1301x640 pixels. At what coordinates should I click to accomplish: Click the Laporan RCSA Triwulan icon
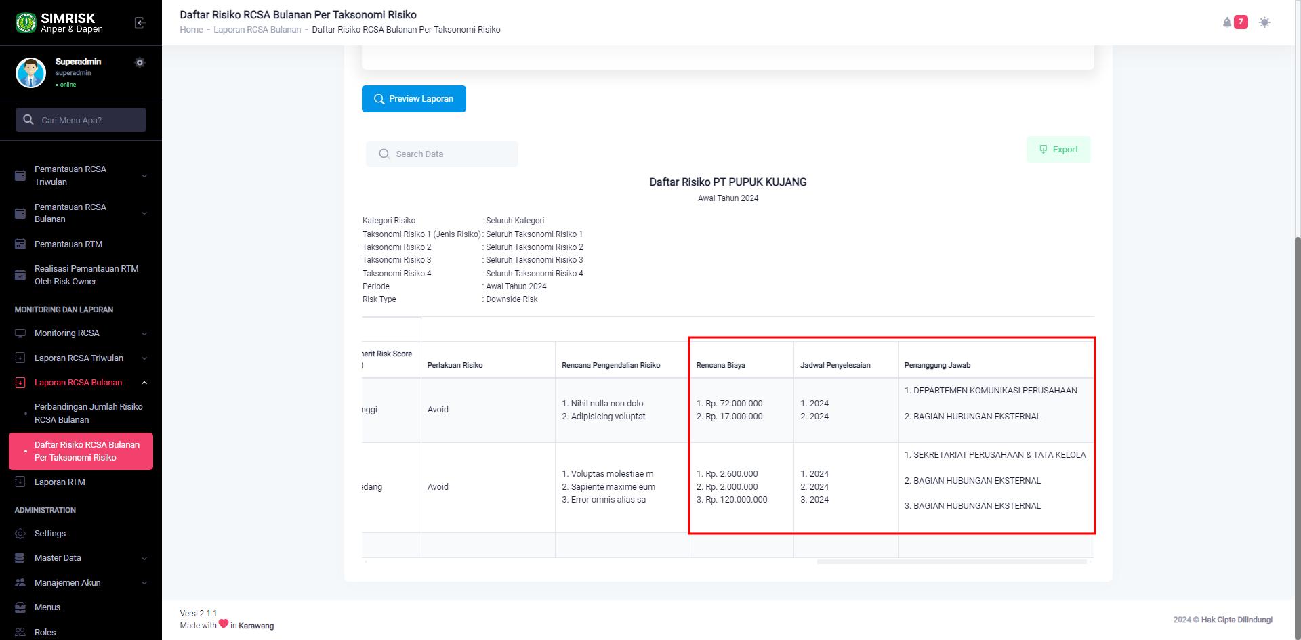click(20, 358)
